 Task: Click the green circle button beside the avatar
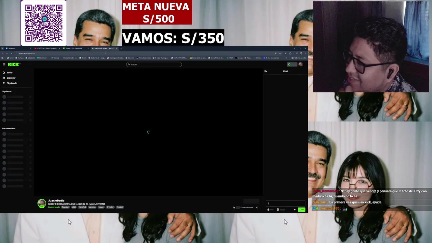289,64
